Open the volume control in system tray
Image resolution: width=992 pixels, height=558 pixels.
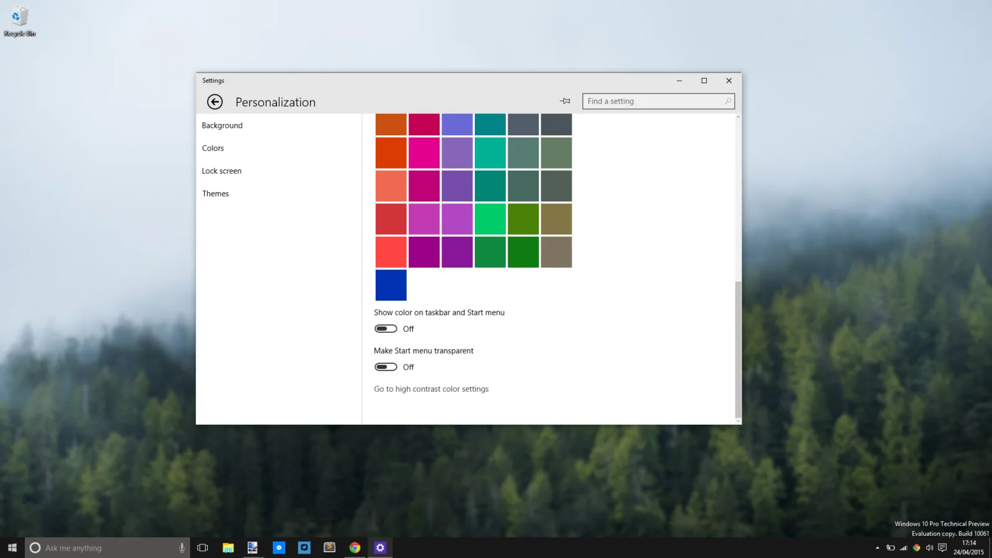coord(929,547)
